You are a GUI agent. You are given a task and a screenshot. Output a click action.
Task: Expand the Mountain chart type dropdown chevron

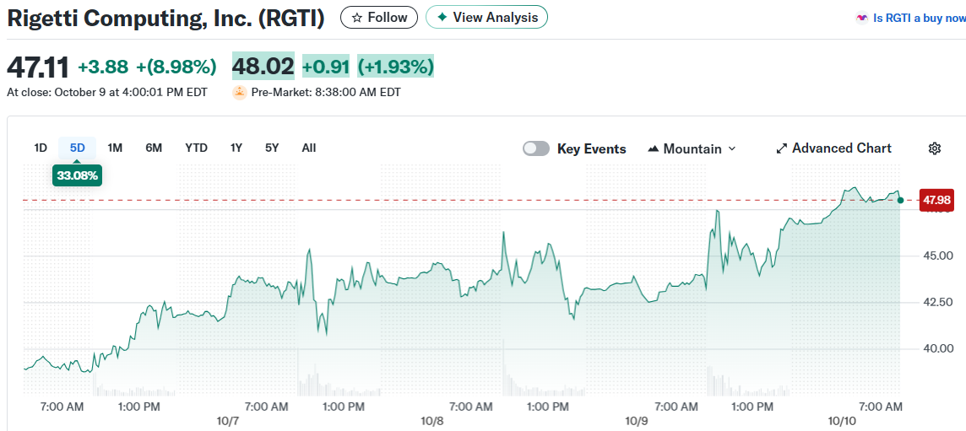pos(732,148)
